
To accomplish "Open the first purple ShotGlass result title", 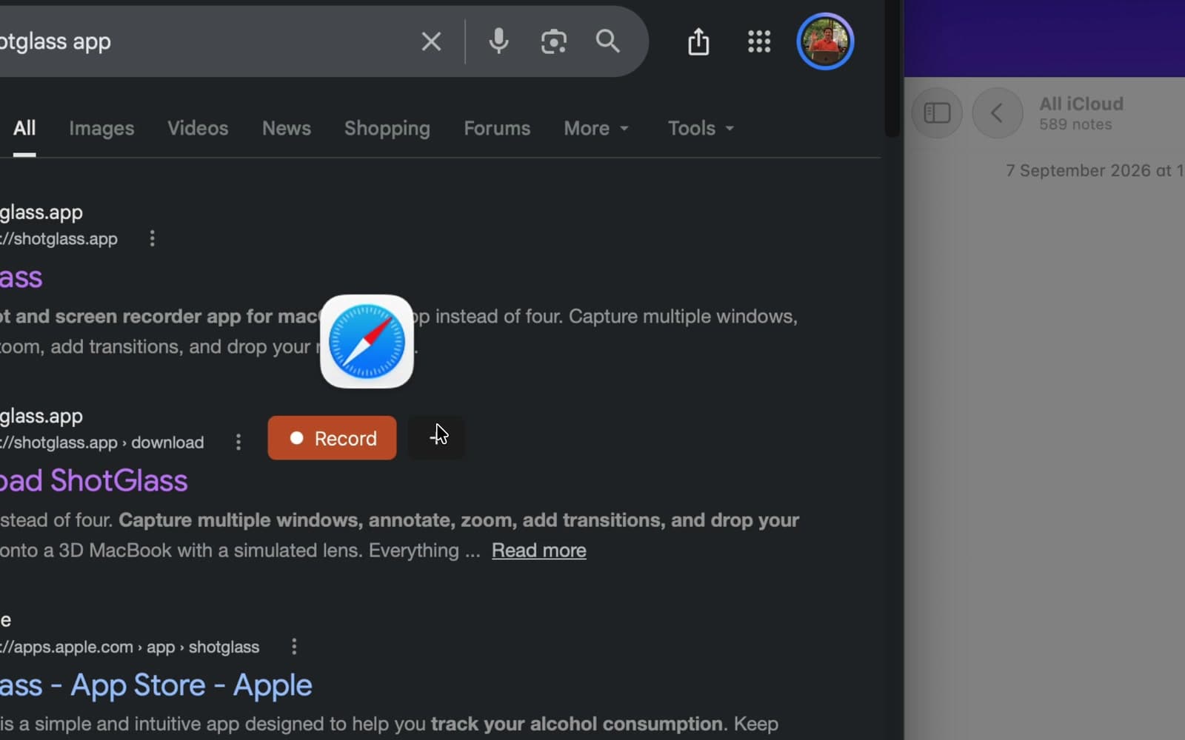I will pyautogui.click(x=21, y=278).
